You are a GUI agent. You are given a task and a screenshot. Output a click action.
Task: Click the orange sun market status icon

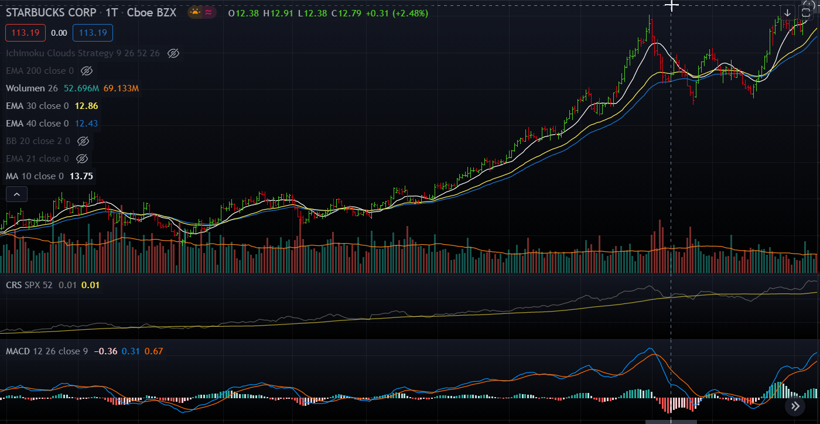195,12
